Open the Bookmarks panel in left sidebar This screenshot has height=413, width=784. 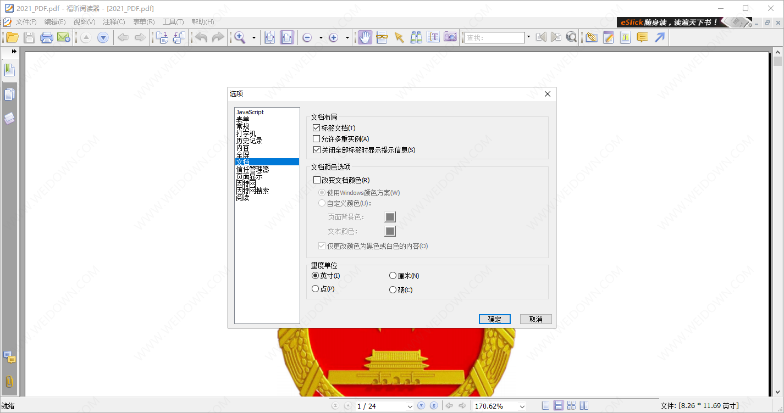(x=9, y=70)
